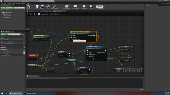The width and height of the screenshot is (170, 95).
Task: Click the Components panel search magnifier icon
Action: 24,8
